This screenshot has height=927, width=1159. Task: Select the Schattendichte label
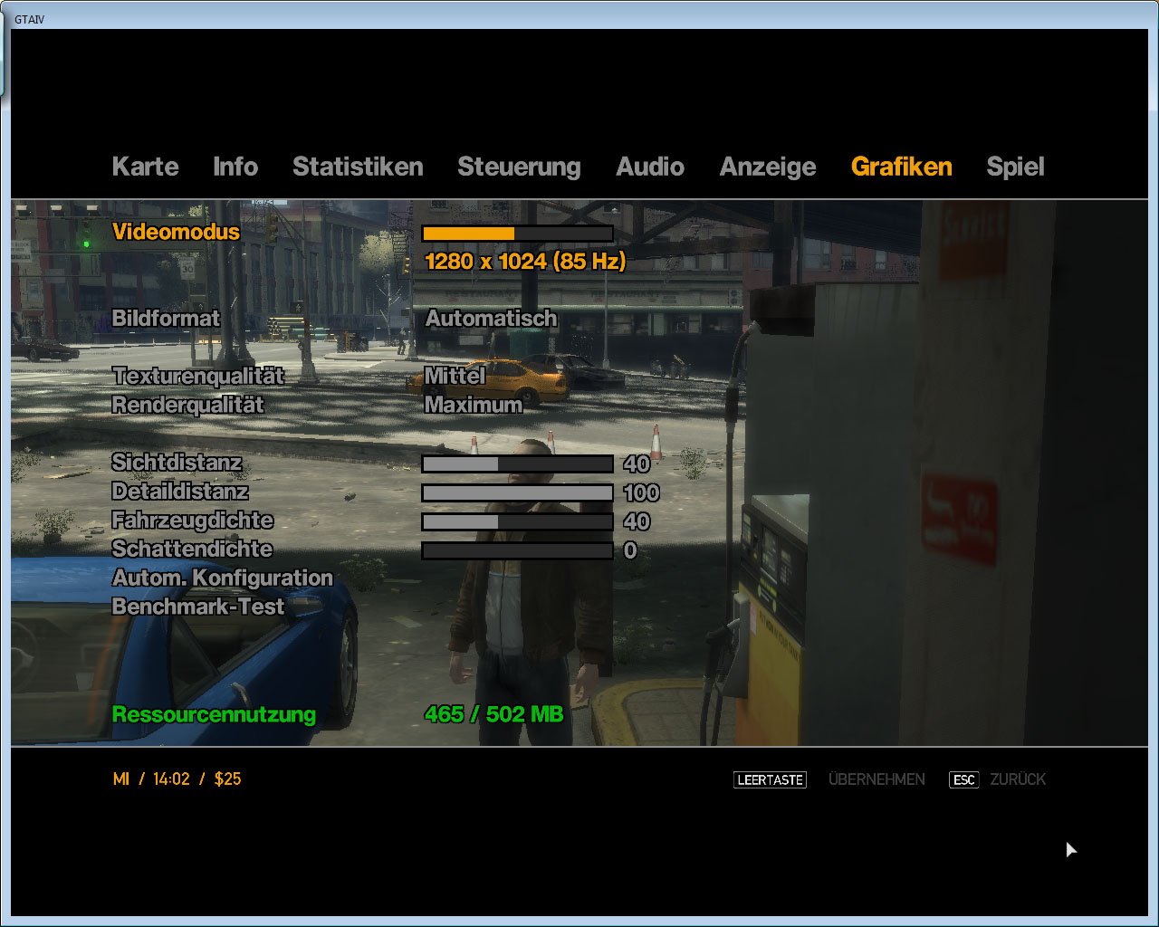pyautogui.click(x=192, y=550)
